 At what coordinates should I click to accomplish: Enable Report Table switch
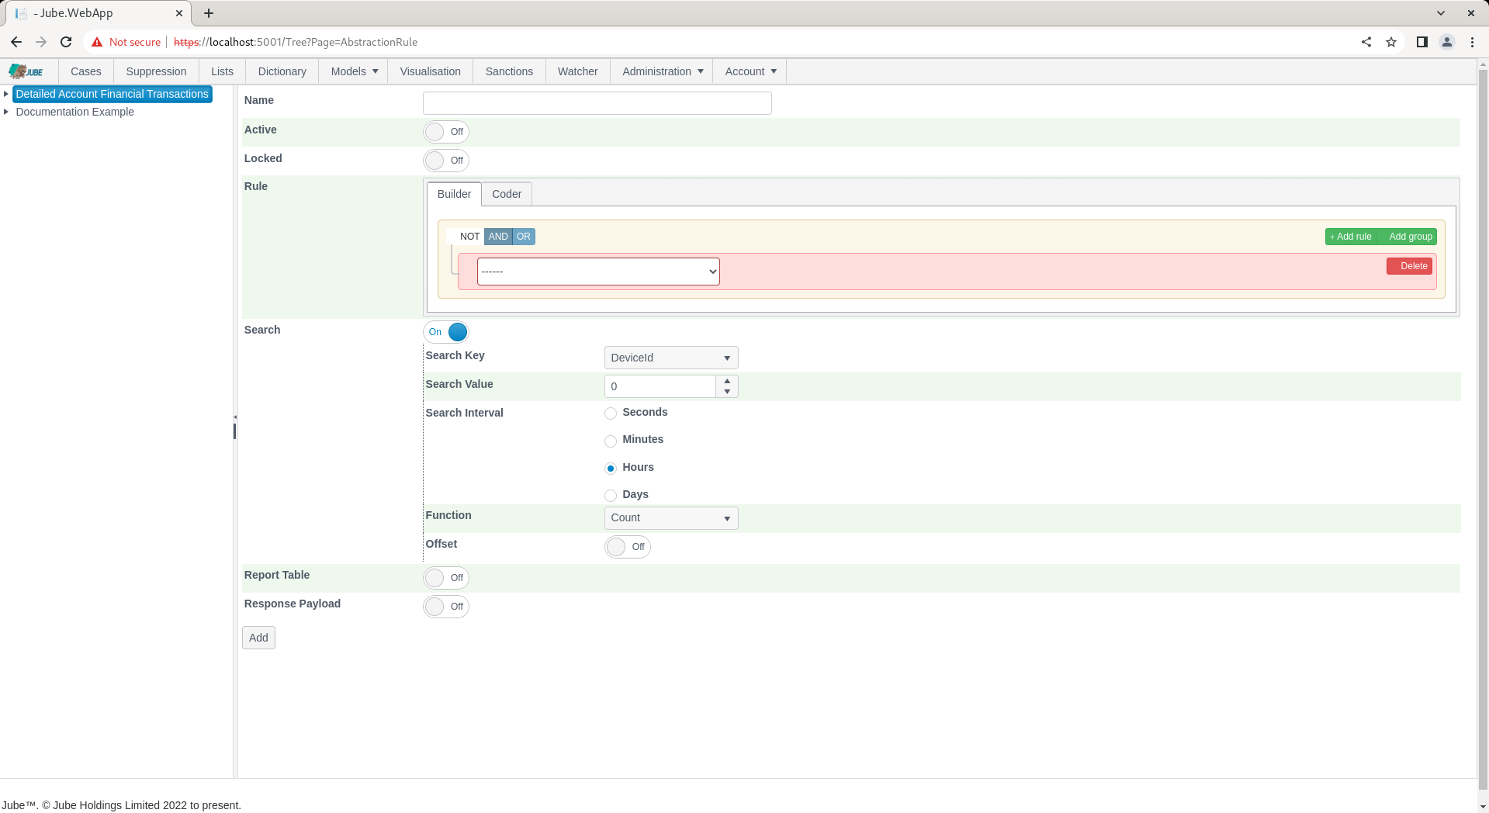pos(446,578)
